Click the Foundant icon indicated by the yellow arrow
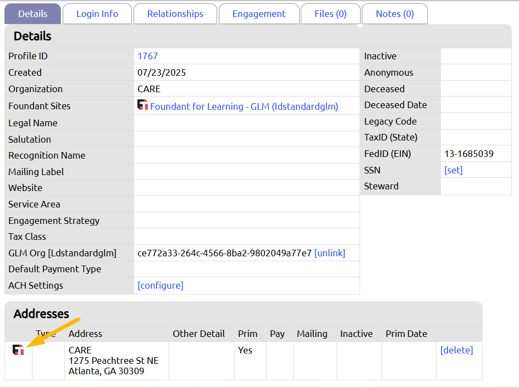 [18, 350]
